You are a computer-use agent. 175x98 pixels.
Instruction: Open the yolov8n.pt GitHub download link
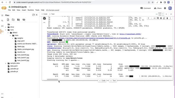click(x=95, y=38)
